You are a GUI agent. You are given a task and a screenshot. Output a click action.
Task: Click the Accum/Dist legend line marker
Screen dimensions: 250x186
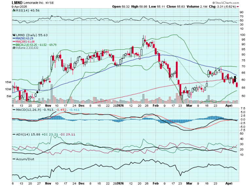tap(13, 159)
